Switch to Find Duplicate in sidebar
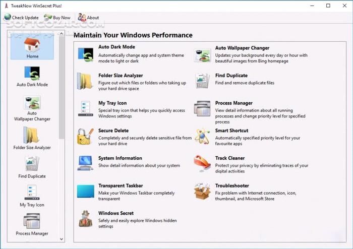This screenshot has height=249, width=353. (32, 167)
